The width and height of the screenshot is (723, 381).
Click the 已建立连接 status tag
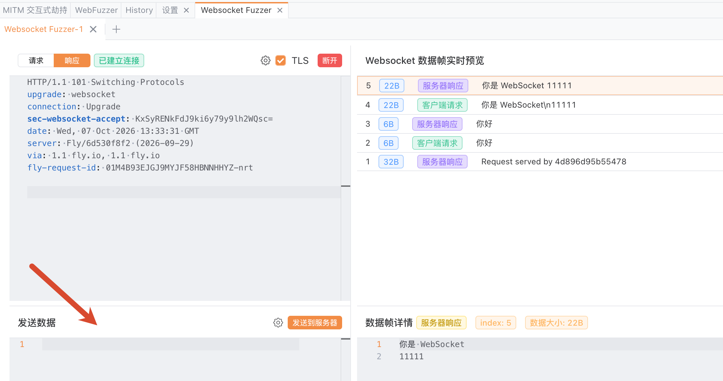119,60
